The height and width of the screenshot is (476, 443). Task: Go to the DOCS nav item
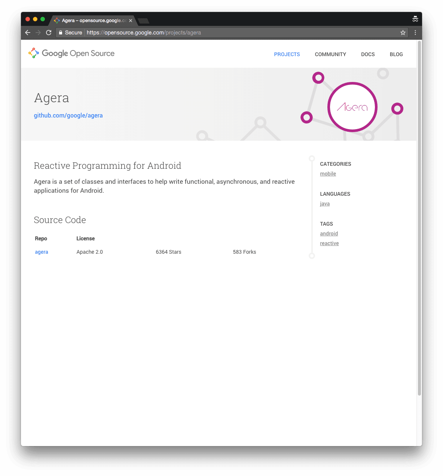click(x=368, y=54)
